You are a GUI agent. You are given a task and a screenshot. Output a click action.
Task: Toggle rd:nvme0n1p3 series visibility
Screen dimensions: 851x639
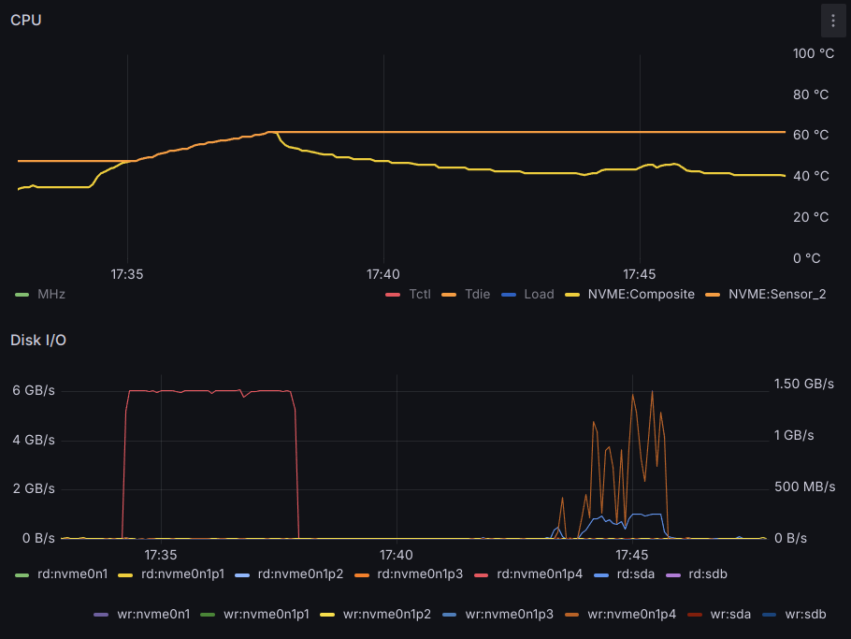(x=420, y=574)
